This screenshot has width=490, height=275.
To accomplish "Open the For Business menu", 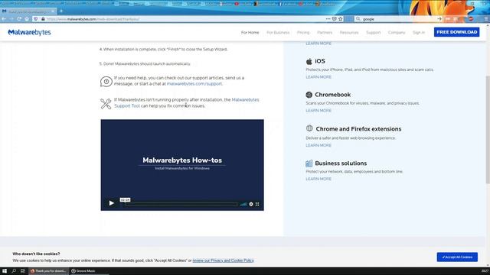I will (x=278, y=32).
